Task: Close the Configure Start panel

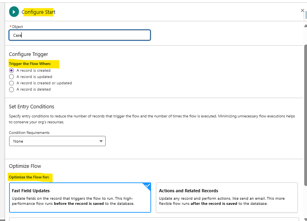Action: click(x=302, y=11)
